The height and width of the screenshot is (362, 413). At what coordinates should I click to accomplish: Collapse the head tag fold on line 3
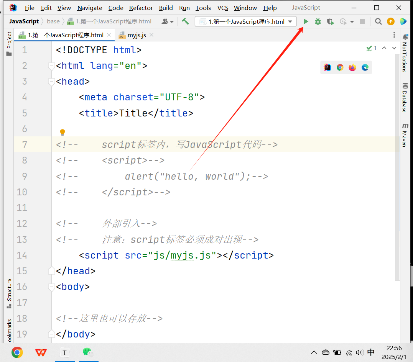[51, 82]
